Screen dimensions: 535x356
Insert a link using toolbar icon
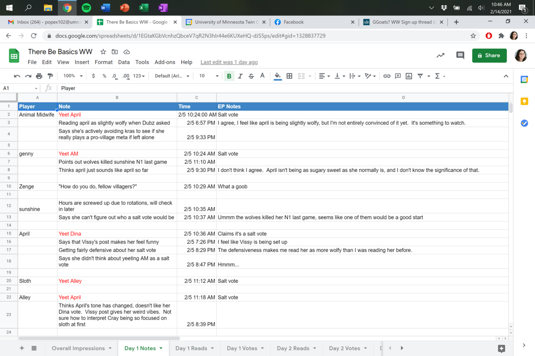pyautogui.click(x=387, y=76)
